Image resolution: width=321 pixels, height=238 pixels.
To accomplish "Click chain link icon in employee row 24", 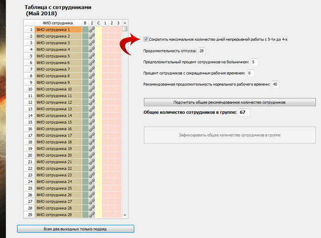I will click(92, 182).
